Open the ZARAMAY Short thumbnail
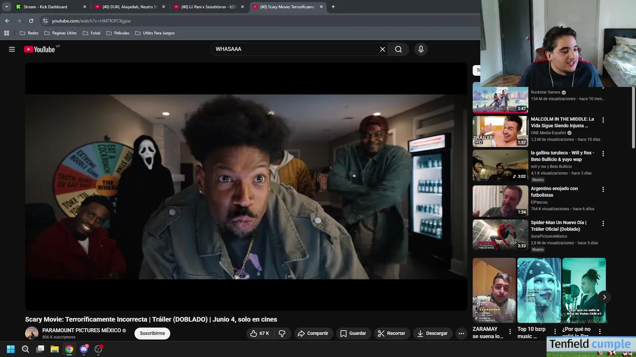This screenshot has width=636, height=357. click(x=494, y=290)
